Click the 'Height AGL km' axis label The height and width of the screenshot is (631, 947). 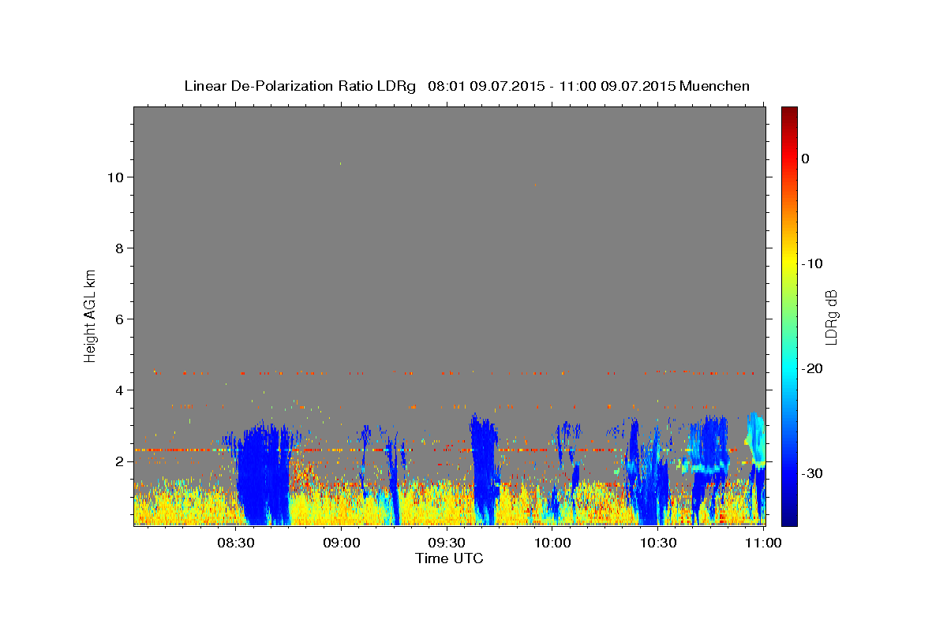tap(90, 315)
